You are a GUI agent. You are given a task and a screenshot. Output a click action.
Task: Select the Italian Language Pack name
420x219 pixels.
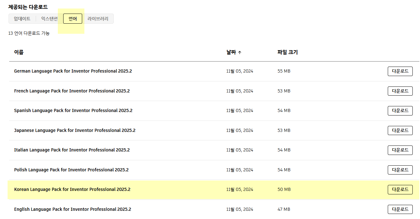point(72,150)
